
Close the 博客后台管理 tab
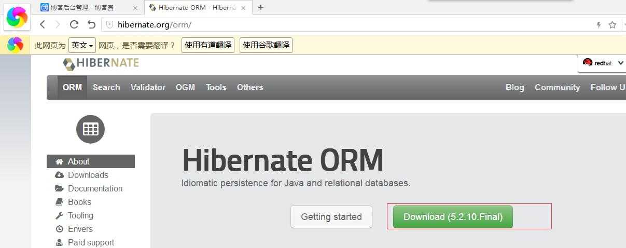tap(135, 8)
